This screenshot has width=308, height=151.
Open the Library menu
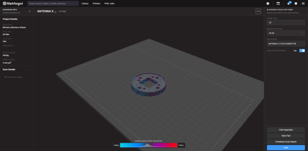coord(85,3)
